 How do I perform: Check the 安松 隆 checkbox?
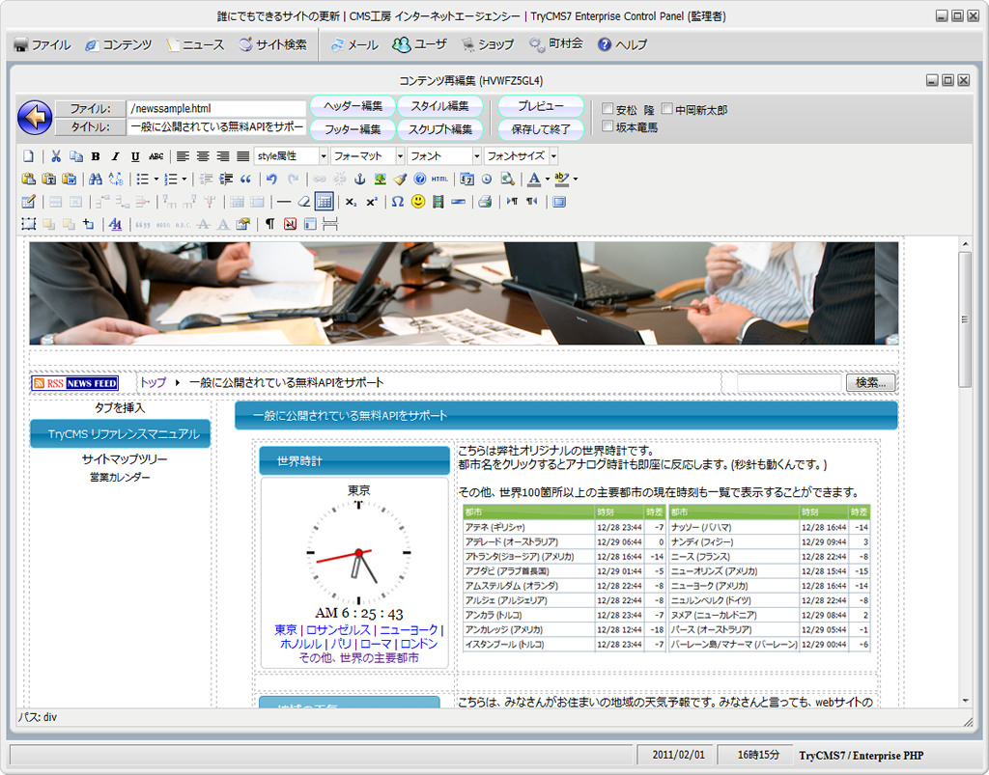[608, 110]
